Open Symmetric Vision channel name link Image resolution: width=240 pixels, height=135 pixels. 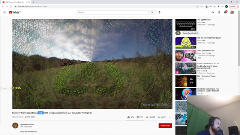point(27,124)
